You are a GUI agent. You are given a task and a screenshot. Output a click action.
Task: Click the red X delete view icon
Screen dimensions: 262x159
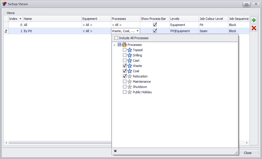(254, 28)
